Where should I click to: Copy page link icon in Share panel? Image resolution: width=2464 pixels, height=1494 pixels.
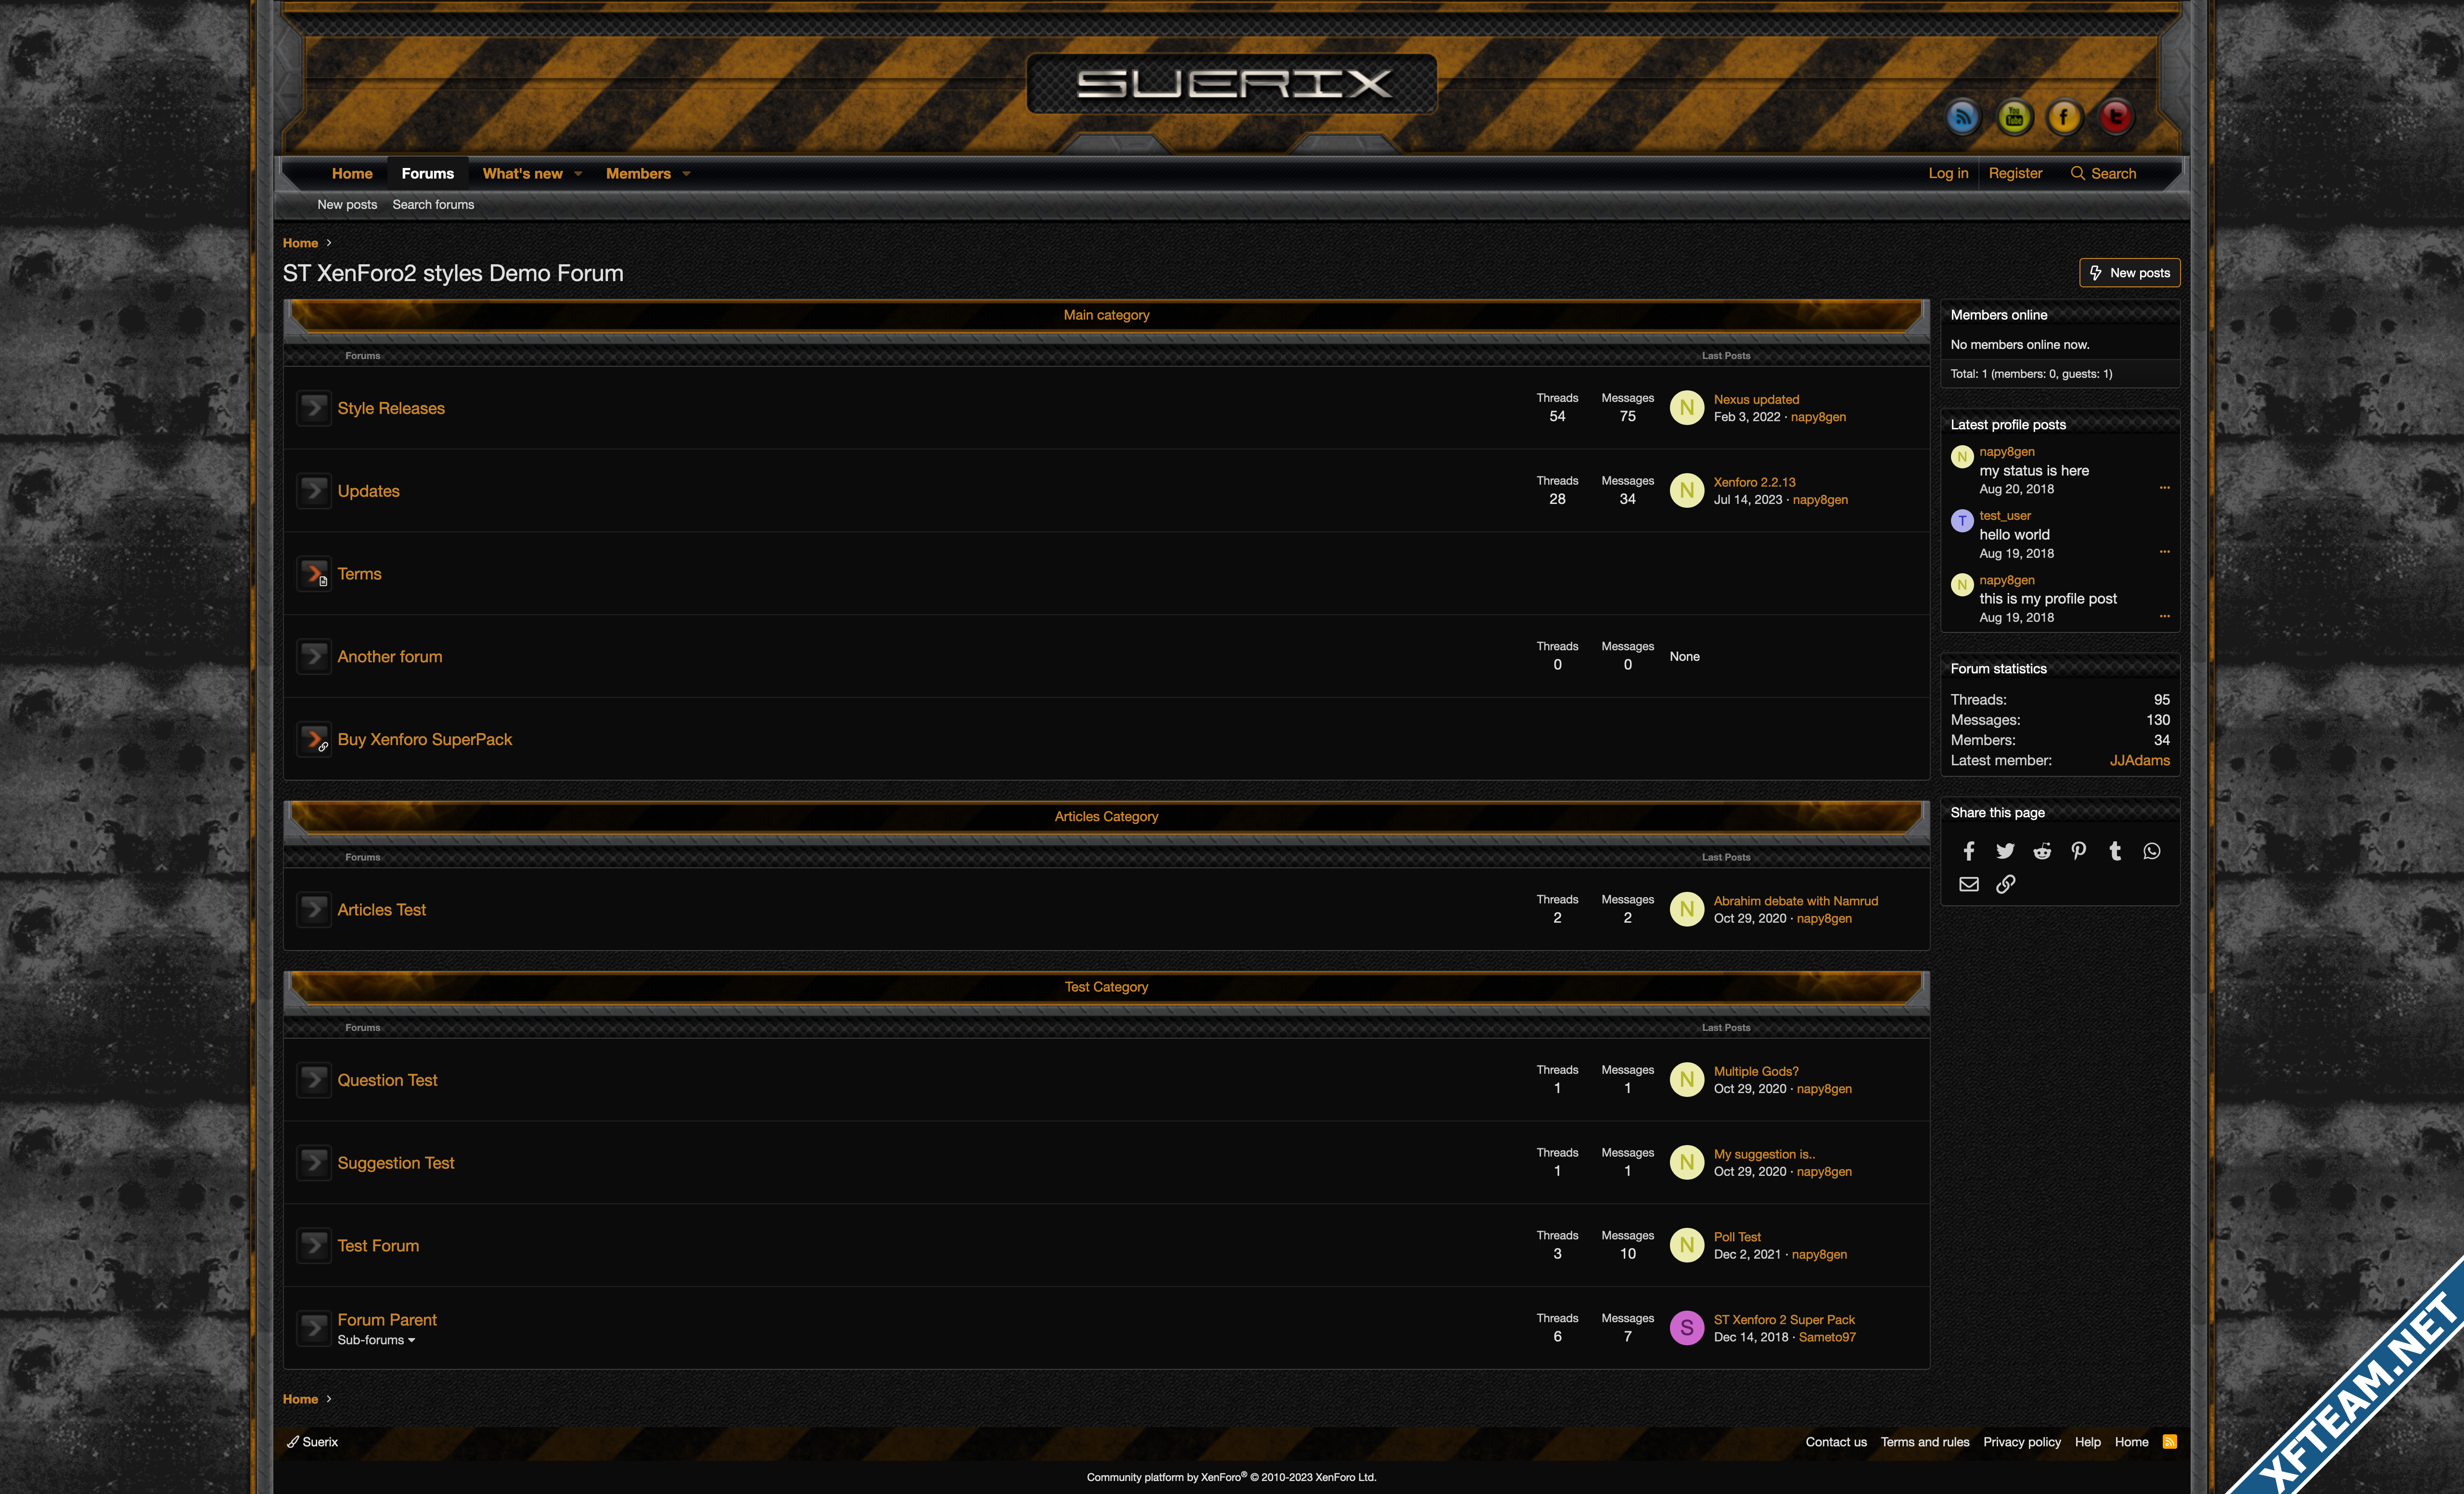pyautogui.click(x=2005, y=884)
